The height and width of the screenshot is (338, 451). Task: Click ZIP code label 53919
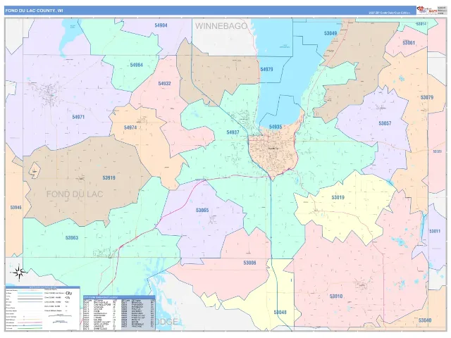point(109,178)
